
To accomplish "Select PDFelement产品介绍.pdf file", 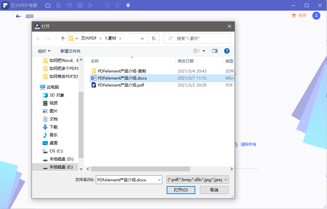I will tap(121, 85).
